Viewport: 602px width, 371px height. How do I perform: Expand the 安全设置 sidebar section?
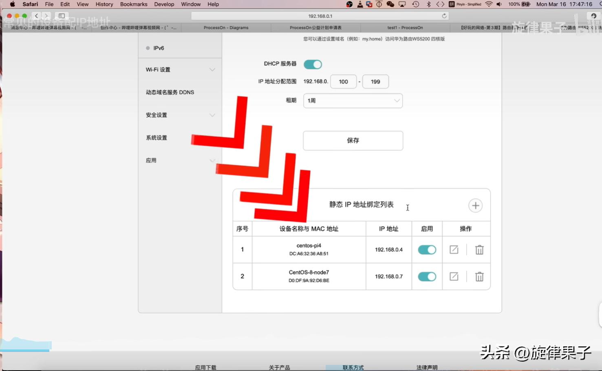(180, 115)
